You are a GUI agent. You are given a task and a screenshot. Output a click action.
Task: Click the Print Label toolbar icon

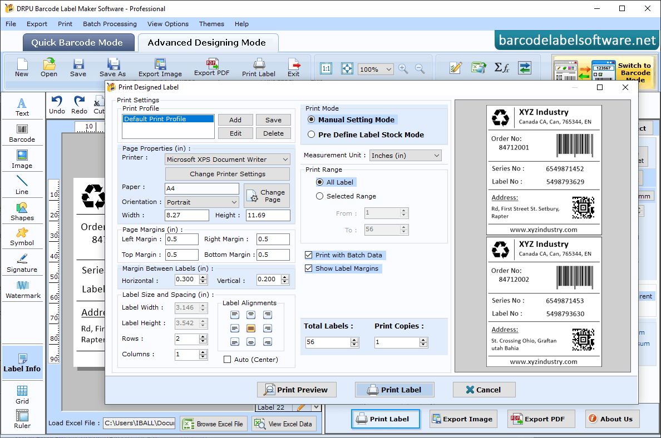click(258, 67)
